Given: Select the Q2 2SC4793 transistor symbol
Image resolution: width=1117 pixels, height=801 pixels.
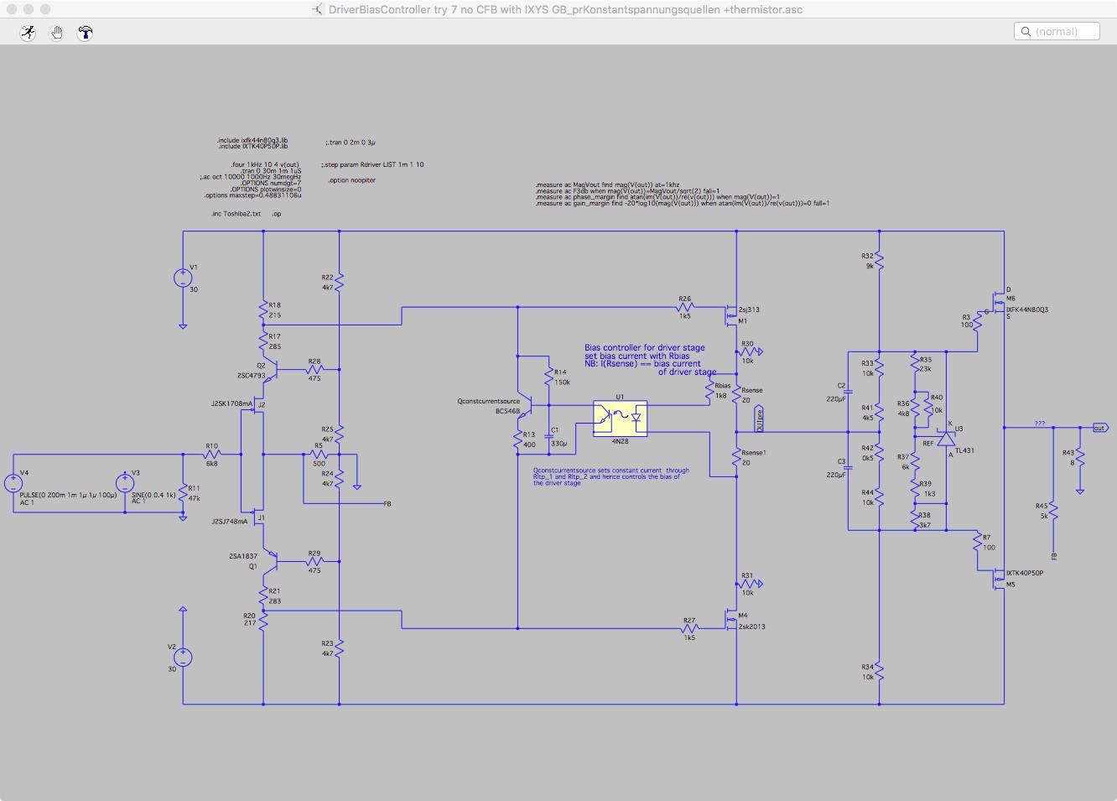Looking at the screenshot, I should pyautogui.click(x=270, y=370).
